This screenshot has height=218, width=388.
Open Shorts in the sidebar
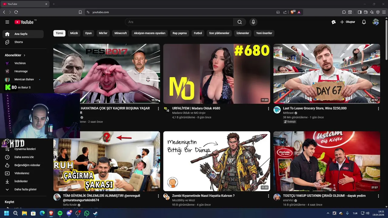coord(23,42)
